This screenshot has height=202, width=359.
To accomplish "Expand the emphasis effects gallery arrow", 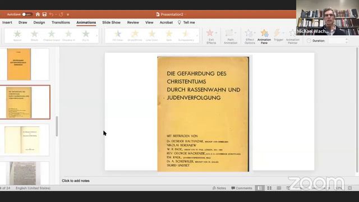I will tap(197, 36).
